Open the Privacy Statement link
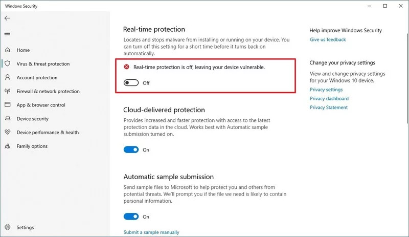 tap(329, 107)
